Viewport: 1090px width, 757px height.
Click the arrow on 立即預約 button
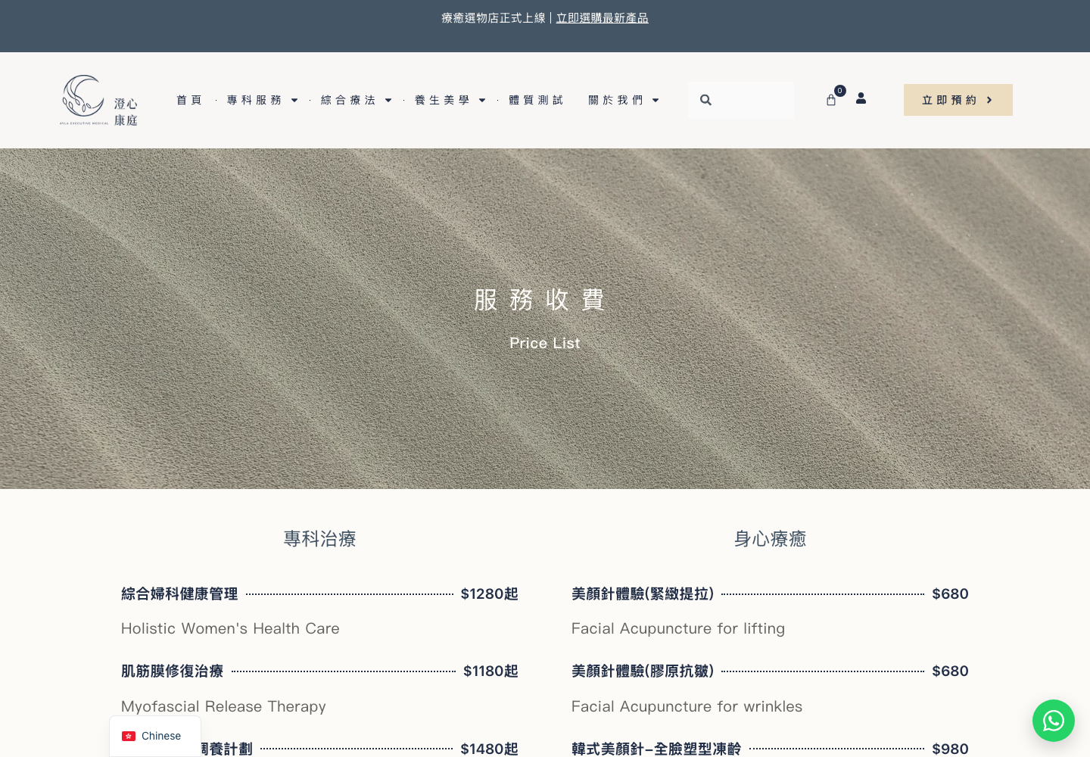[x=989, y=100]
